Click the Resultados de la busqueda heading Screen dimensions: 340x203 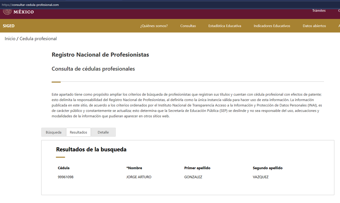tap(91, 149)
